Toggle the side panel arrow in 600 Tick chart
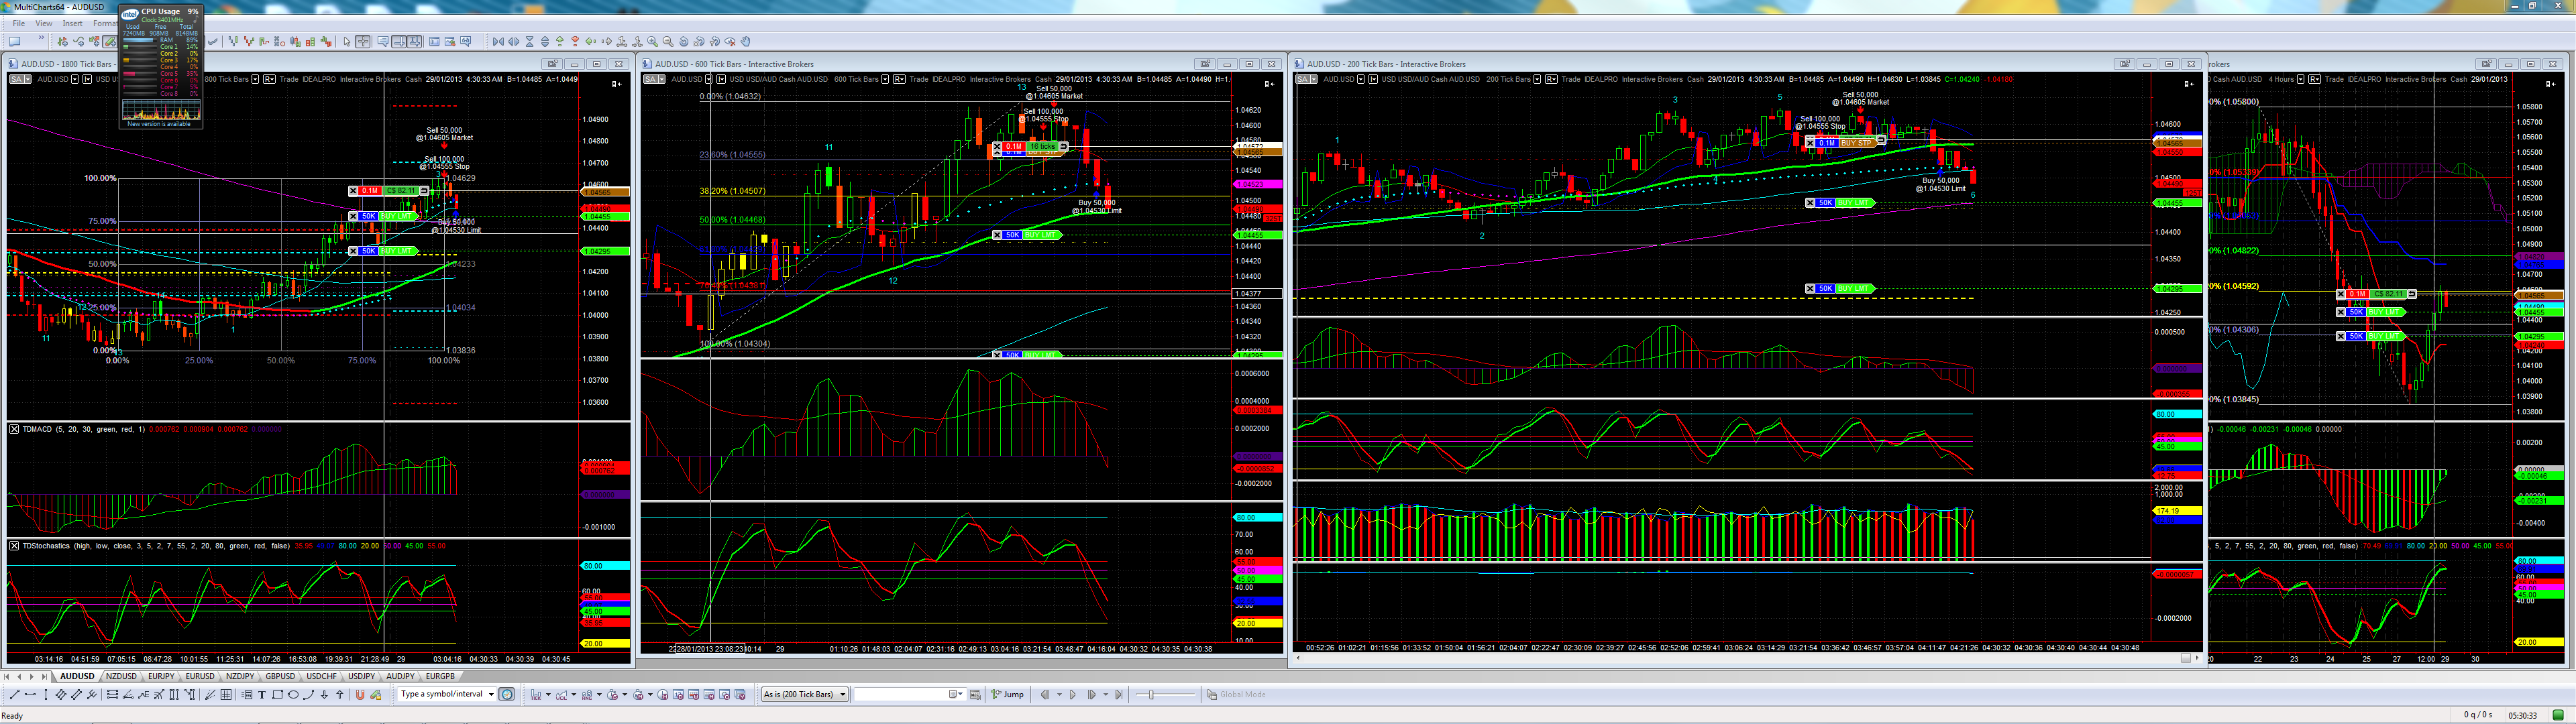The height and width of the screenshot is (724, 2576). pyautogui.click(x=1269, y=84)
